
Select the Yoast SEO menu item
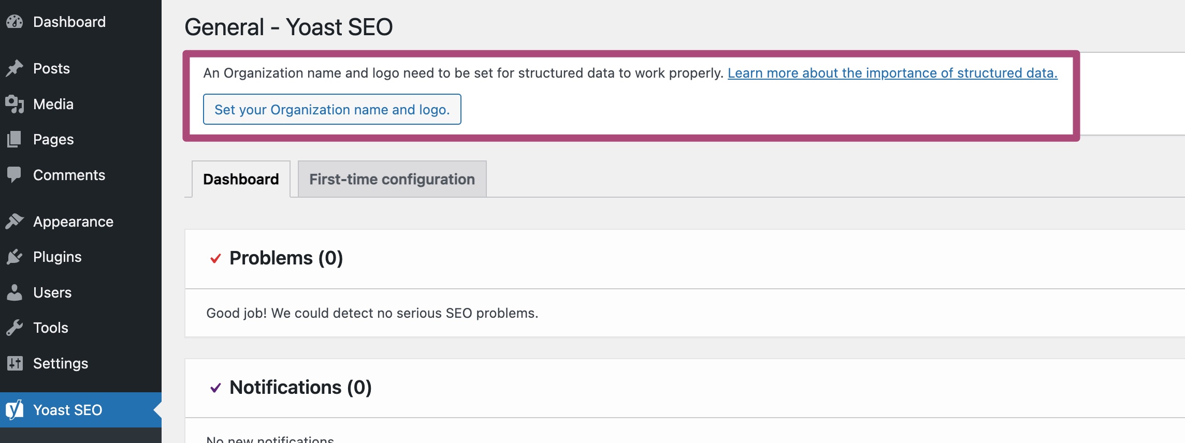tap(81, 410)
